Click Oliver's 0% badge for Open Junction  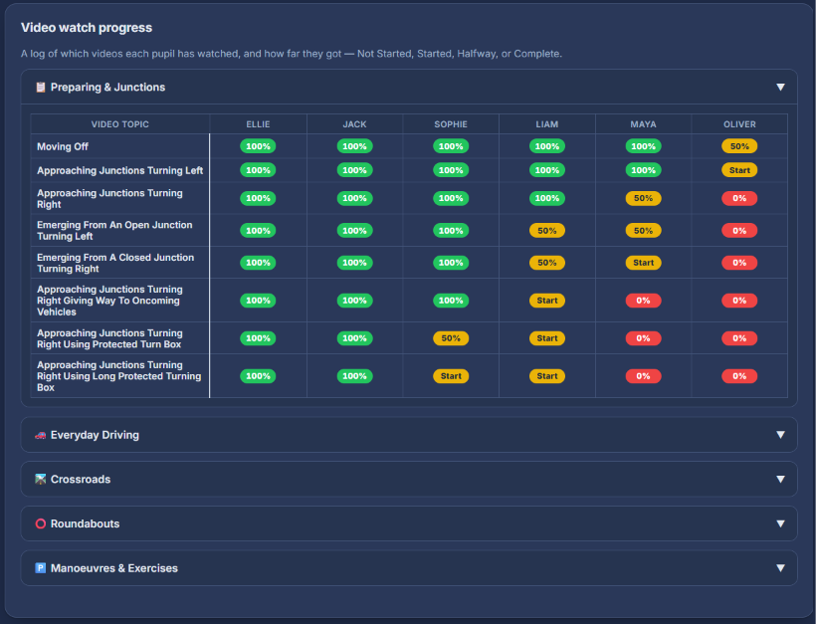click(739, 231)
